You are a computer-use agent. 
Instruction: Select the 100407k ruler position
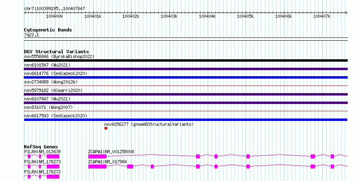[x=322, y=16]
